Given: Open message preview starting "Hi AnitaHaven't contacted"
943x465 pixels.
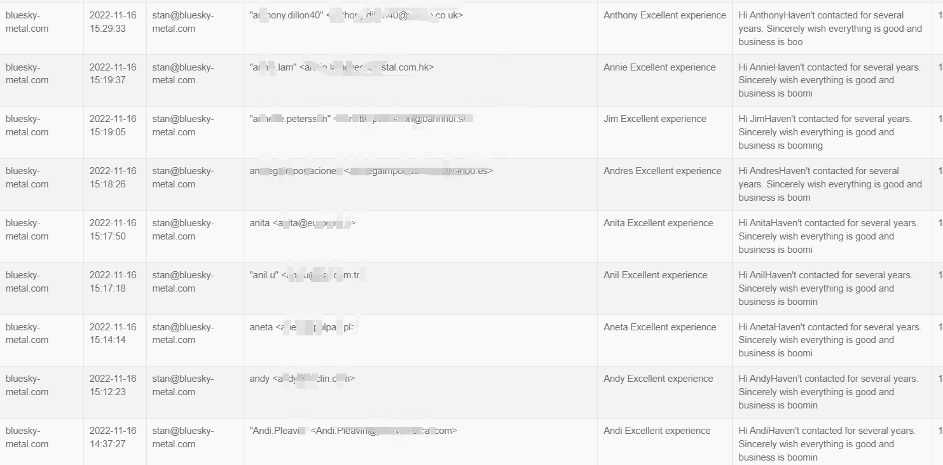Looking at the screenshot, I should [829, 236].
